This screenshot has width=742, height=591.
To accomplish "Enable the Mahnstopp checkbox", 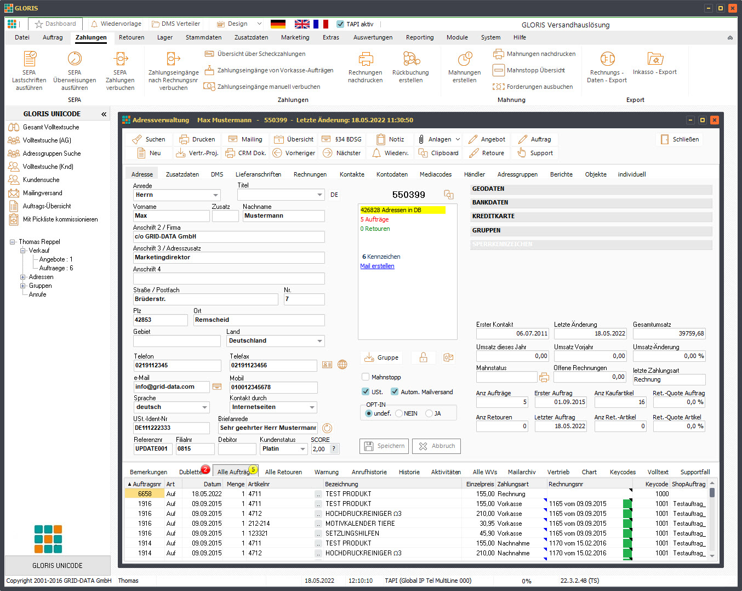I will [366, 377].
